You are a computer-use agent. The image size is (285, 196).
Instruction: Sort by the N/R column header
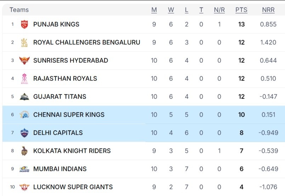(219, 10)
